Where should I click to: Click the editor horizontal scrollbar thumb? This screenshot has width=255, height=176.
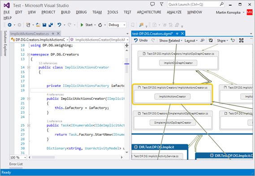point(43,157)
